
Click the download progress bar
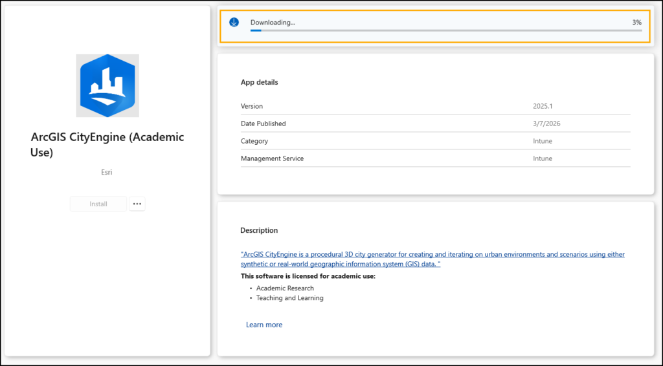point(446,30)
